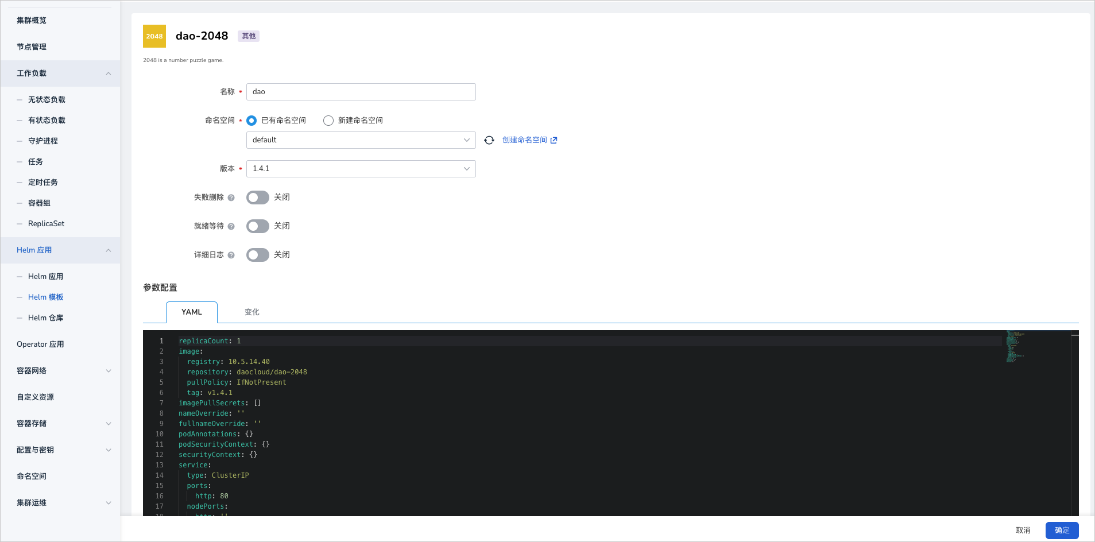Click the 参数配置 section heading
Viewport: 1095px width, 542px height.
(x=160, y=288)
